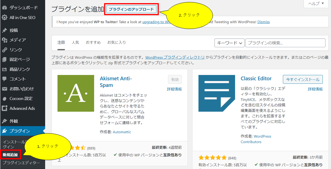Switch to the お気に入り tab

click(116, 43)
